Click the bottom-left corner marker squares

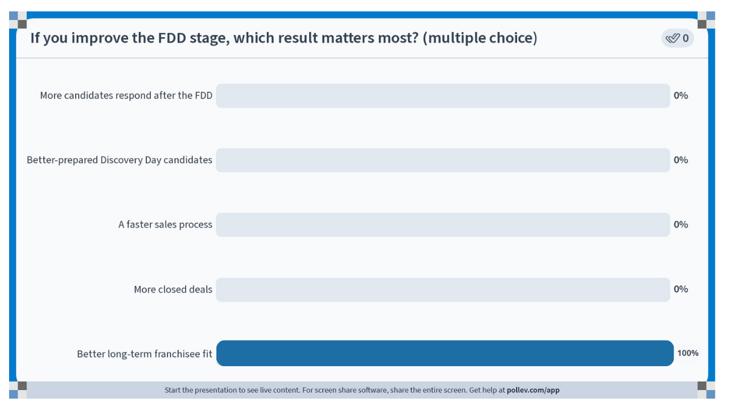tap(18, 390)
